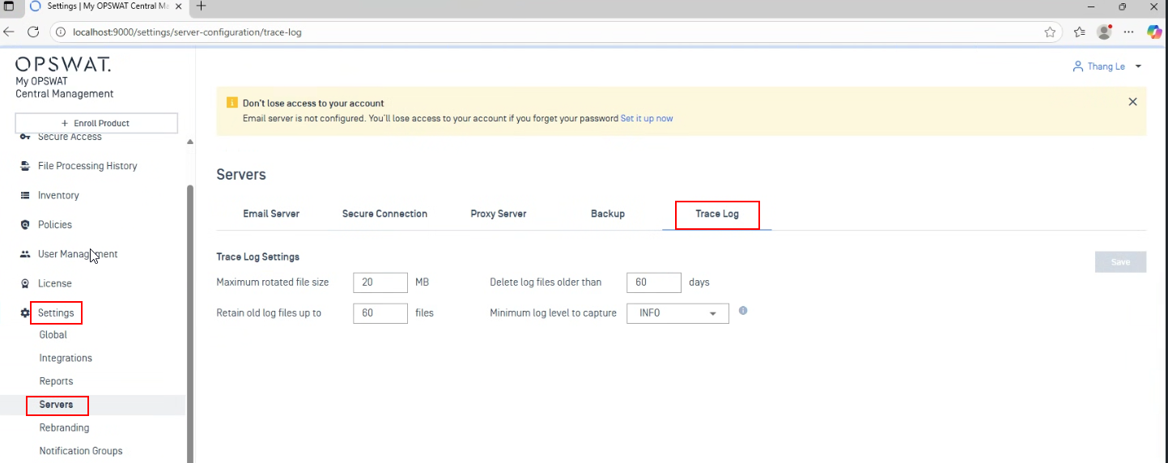Refresh the page with browser reload icon

pos(33,32)
